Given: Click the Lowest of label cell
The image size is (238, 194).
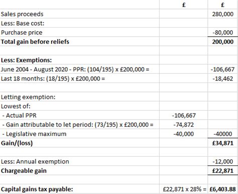Looking at the screenshot, I should pyautogui.click(x=80, y=106).
